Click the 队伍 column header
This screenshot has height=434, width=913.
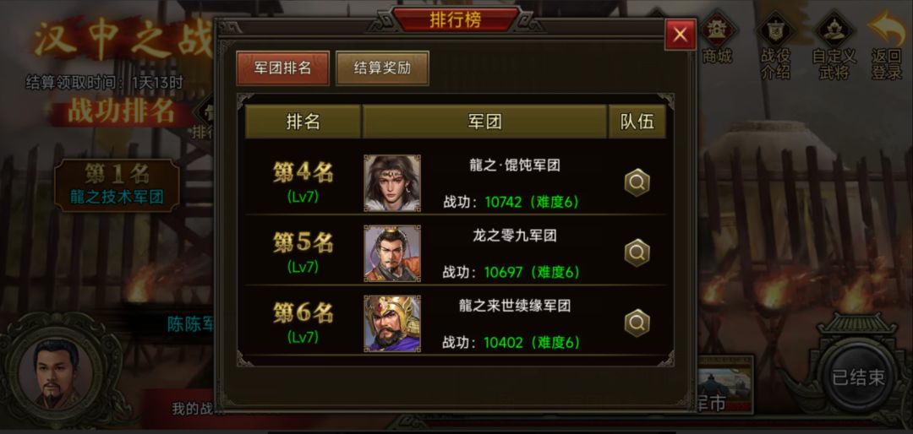(x=637, y=122)
